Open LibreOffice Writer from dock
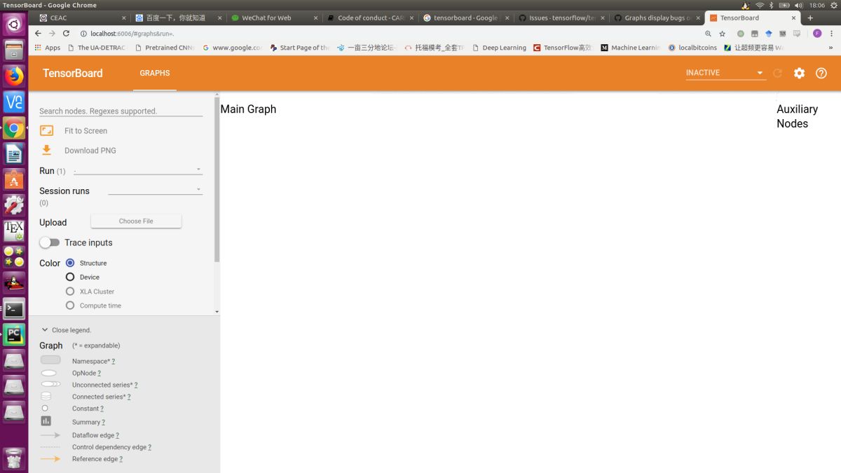 (14, 153)
